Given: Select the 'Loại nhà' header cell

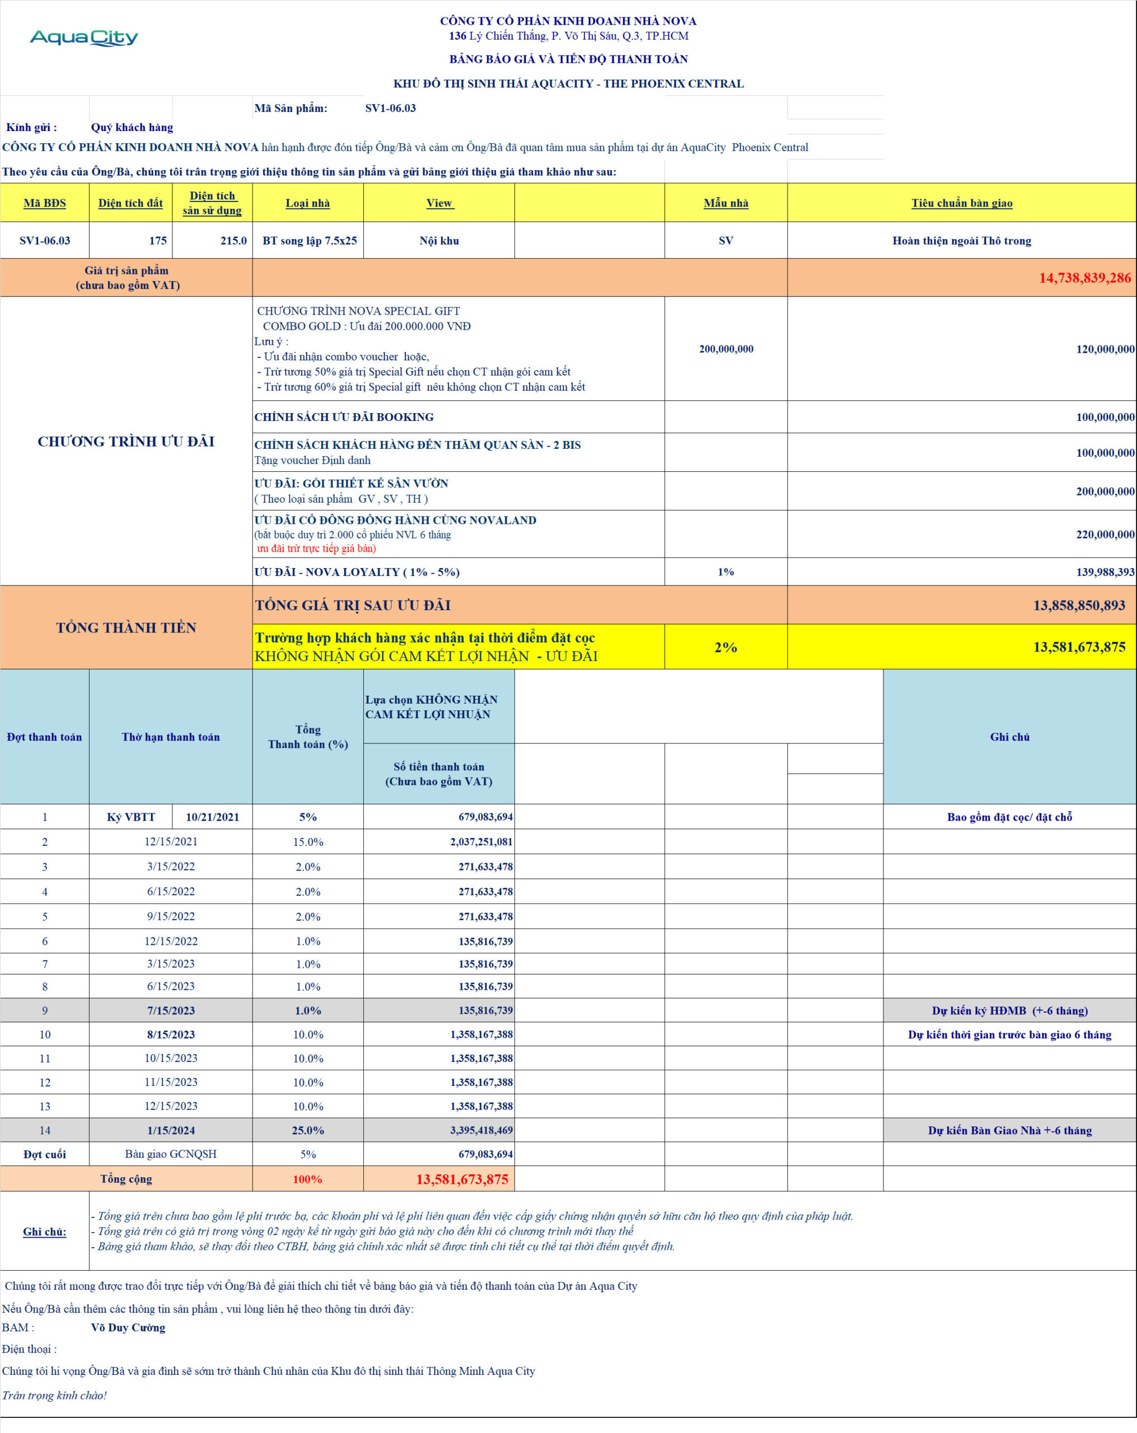Looking at the screenshot, I should [x=308, y=203].
